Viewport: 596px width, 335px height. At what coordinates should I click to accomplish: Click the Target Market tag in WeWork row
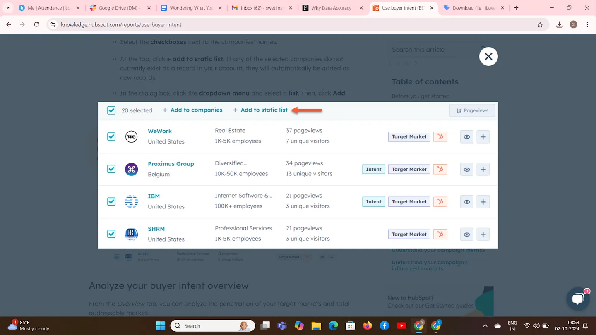409,136
